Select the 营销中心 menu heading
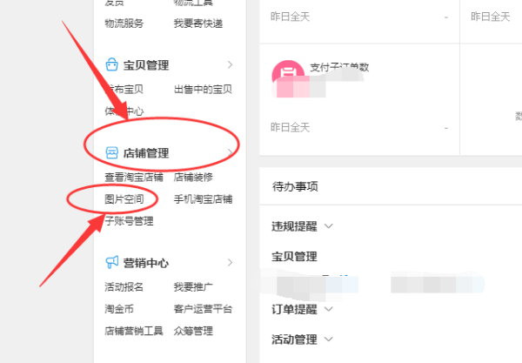 pos(146,263)
